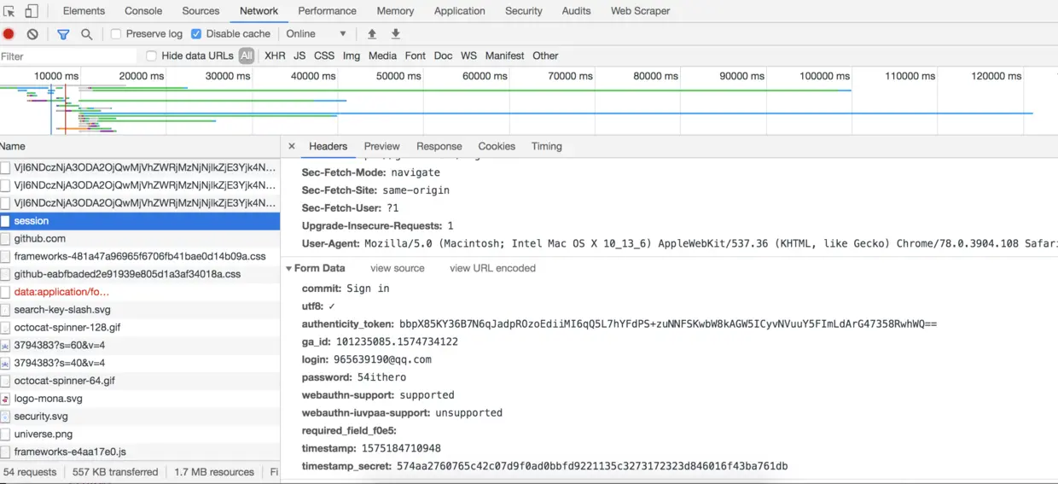This screenshot has height=484, width=1058.
Task: Select the session request row
Action: click(140, 221)
